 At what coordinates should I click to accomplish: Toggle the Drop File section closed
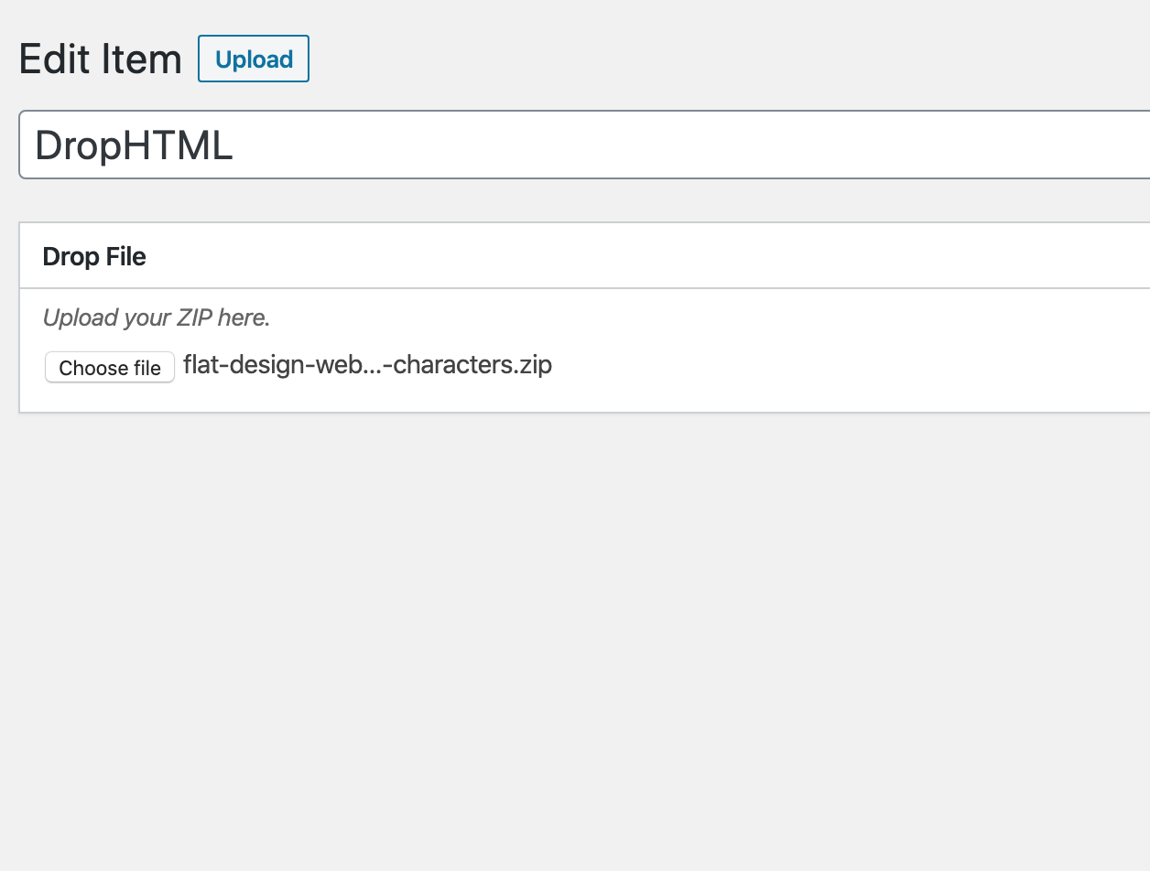[93, 256]
